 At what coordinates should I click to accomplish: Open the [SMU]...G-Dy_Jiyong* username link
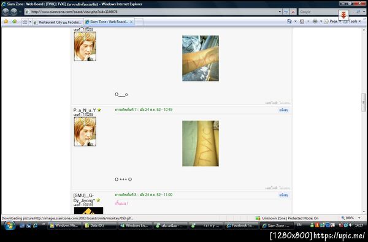click(84, 198)
